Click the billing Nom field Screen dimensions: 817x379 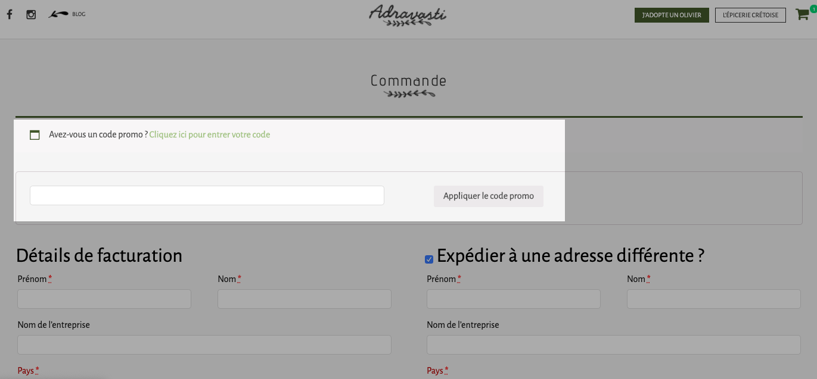tap(305, 299)
